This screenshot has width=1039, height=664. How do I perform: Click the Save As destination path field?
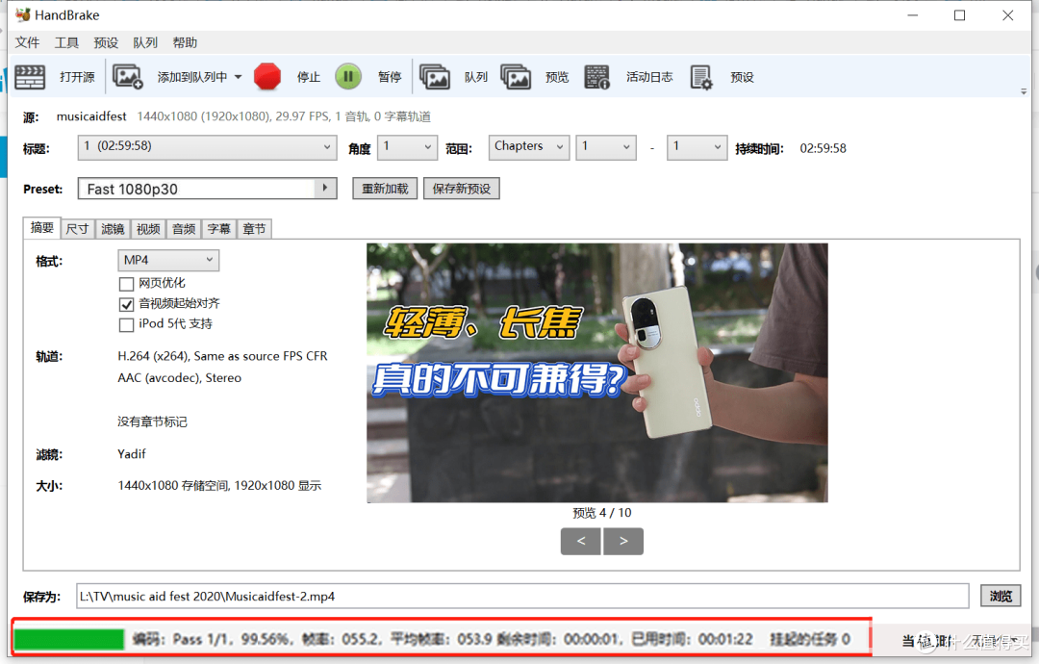[x=522, y=596]
